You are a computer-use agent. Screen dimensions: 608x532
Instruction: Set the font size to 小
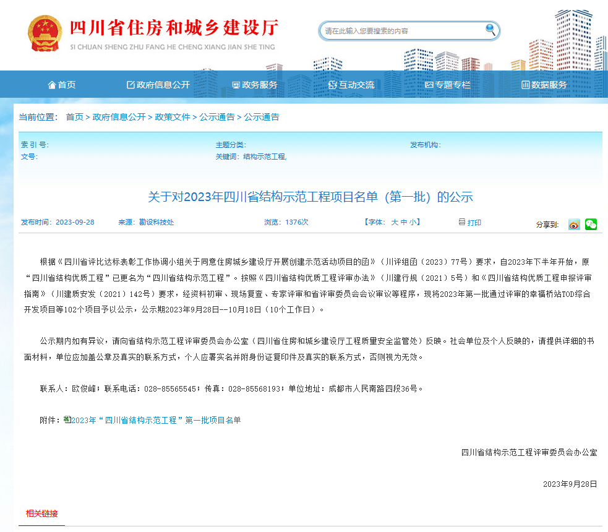click(413, 222)
